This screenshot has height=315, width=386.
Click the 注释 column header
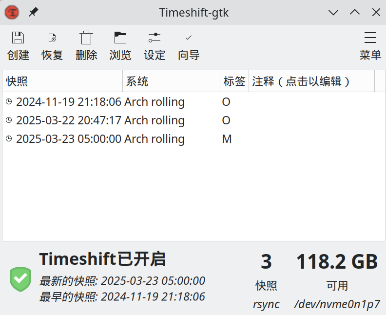[x=311, y=81]
